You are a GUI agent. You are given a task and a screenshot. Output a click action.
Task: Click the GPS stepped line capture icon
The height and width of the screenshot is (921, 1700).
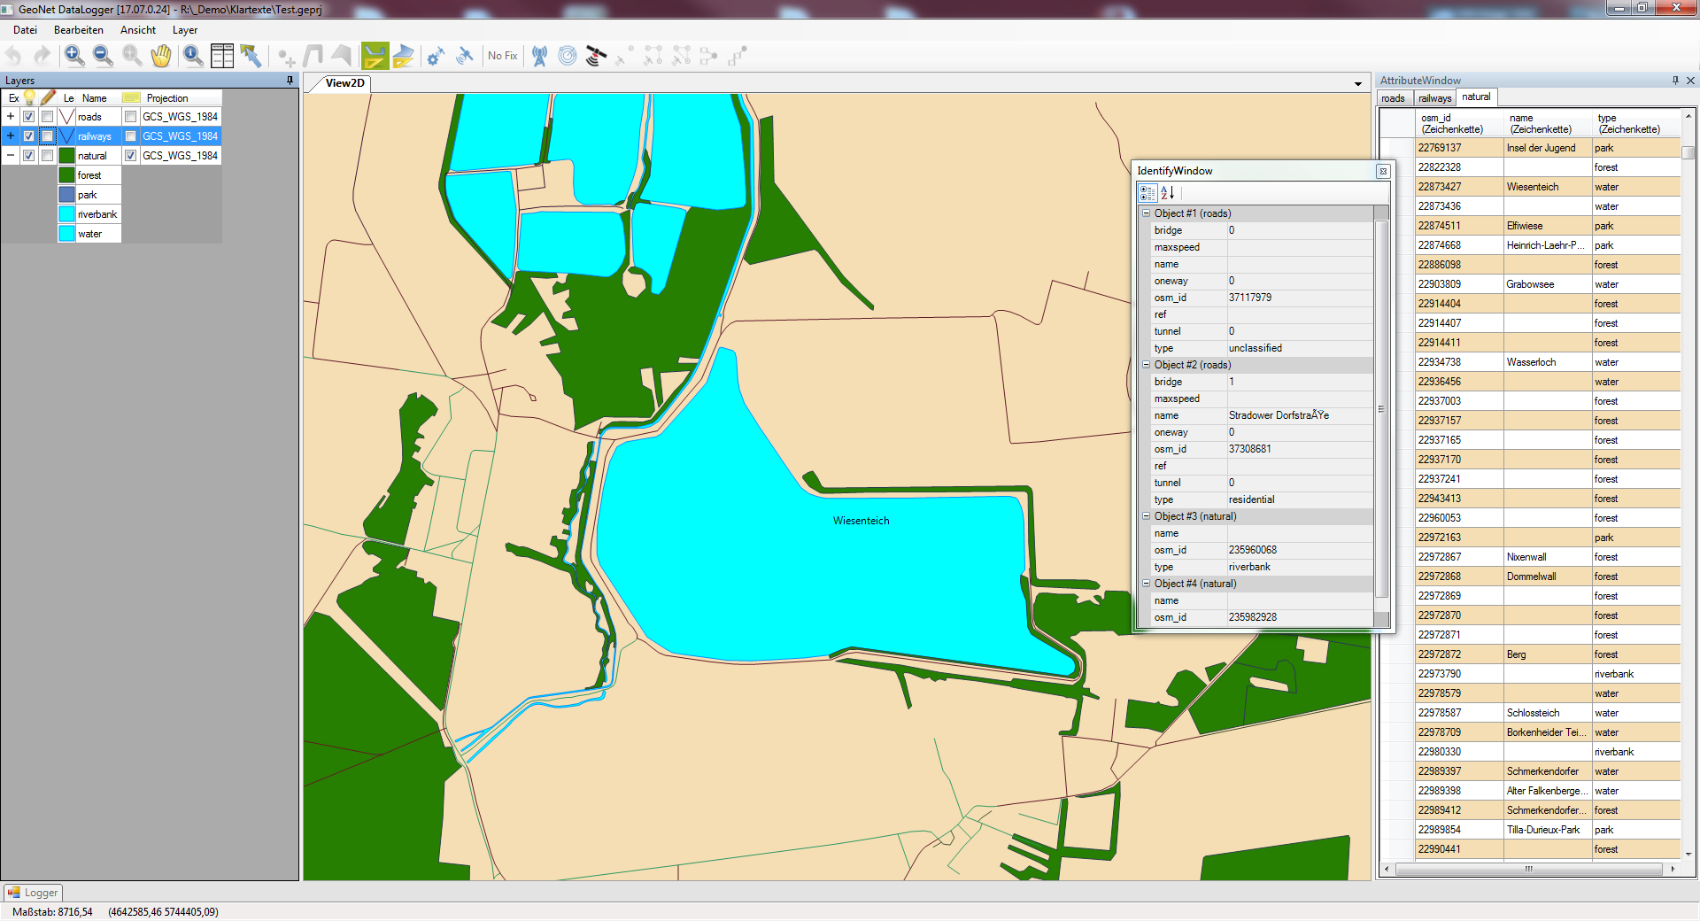coord(737,56)
